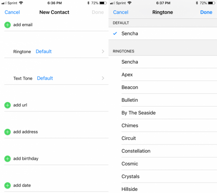Viewport: 217px width, 193px height.
Task: Tap green plus icon beside add url
Action: click(7, 105)
